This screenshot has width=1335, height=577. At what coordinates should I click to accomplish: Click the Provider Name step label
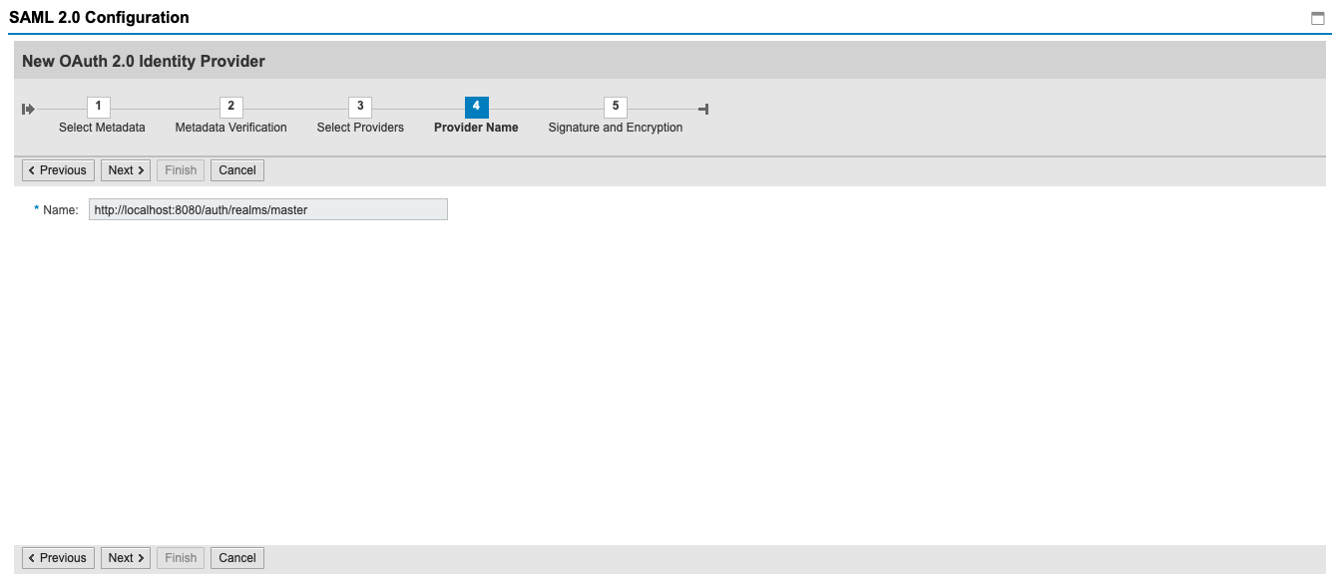click(x=476, y=128)
